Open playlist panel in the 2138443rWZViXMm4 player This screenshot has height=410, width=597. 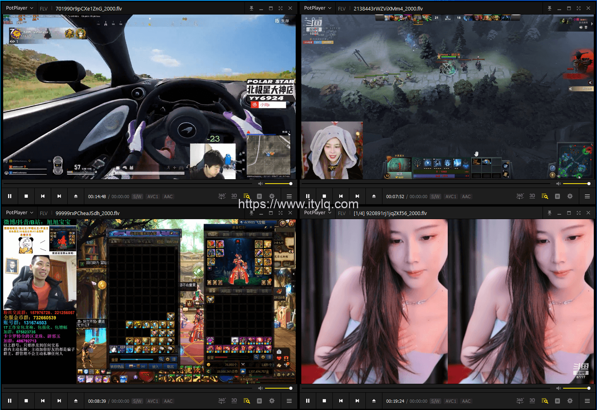(x=545, y=197)
